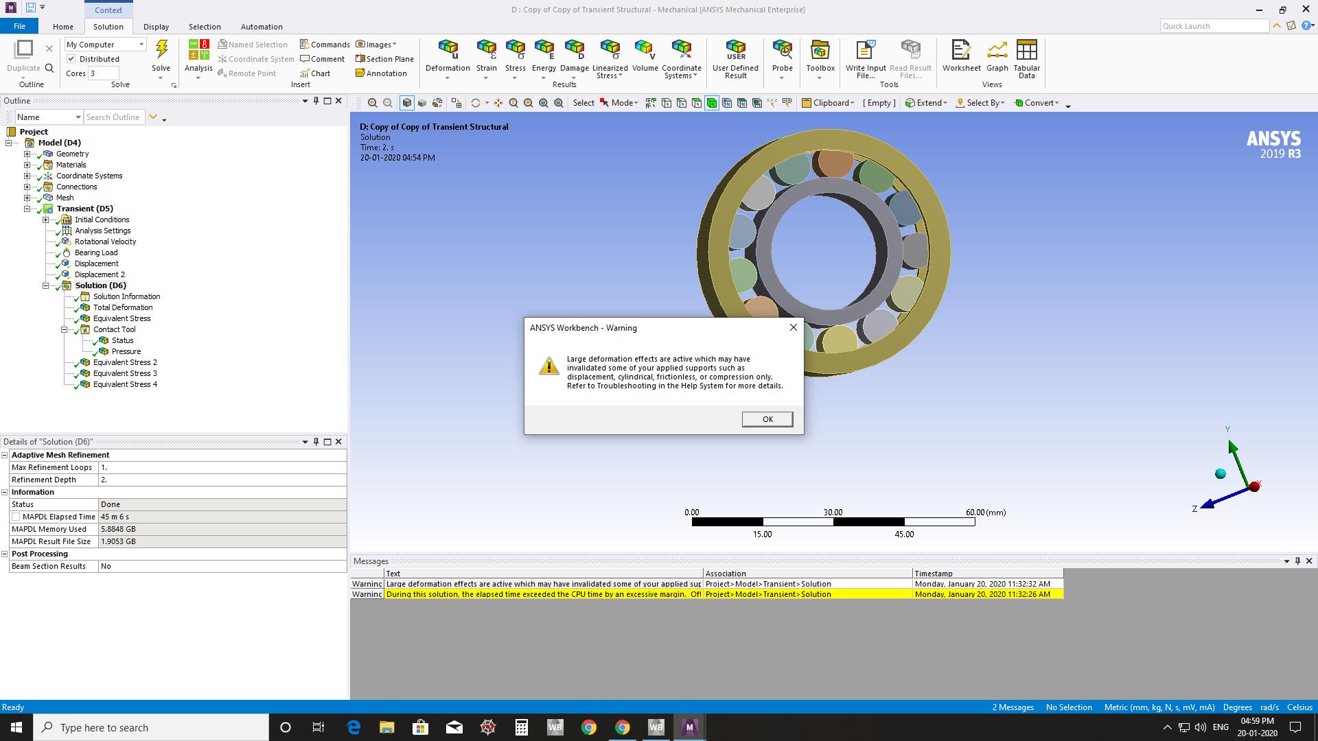Viewport: 1318px width, 741px height.
Task: Toggle the MAPDL Elapsed Time checkbox
Action: click(x=16, y=517)
